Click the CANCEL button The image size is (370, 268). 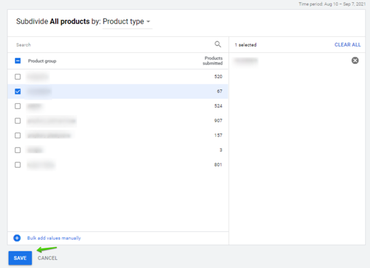pos(47,258)
